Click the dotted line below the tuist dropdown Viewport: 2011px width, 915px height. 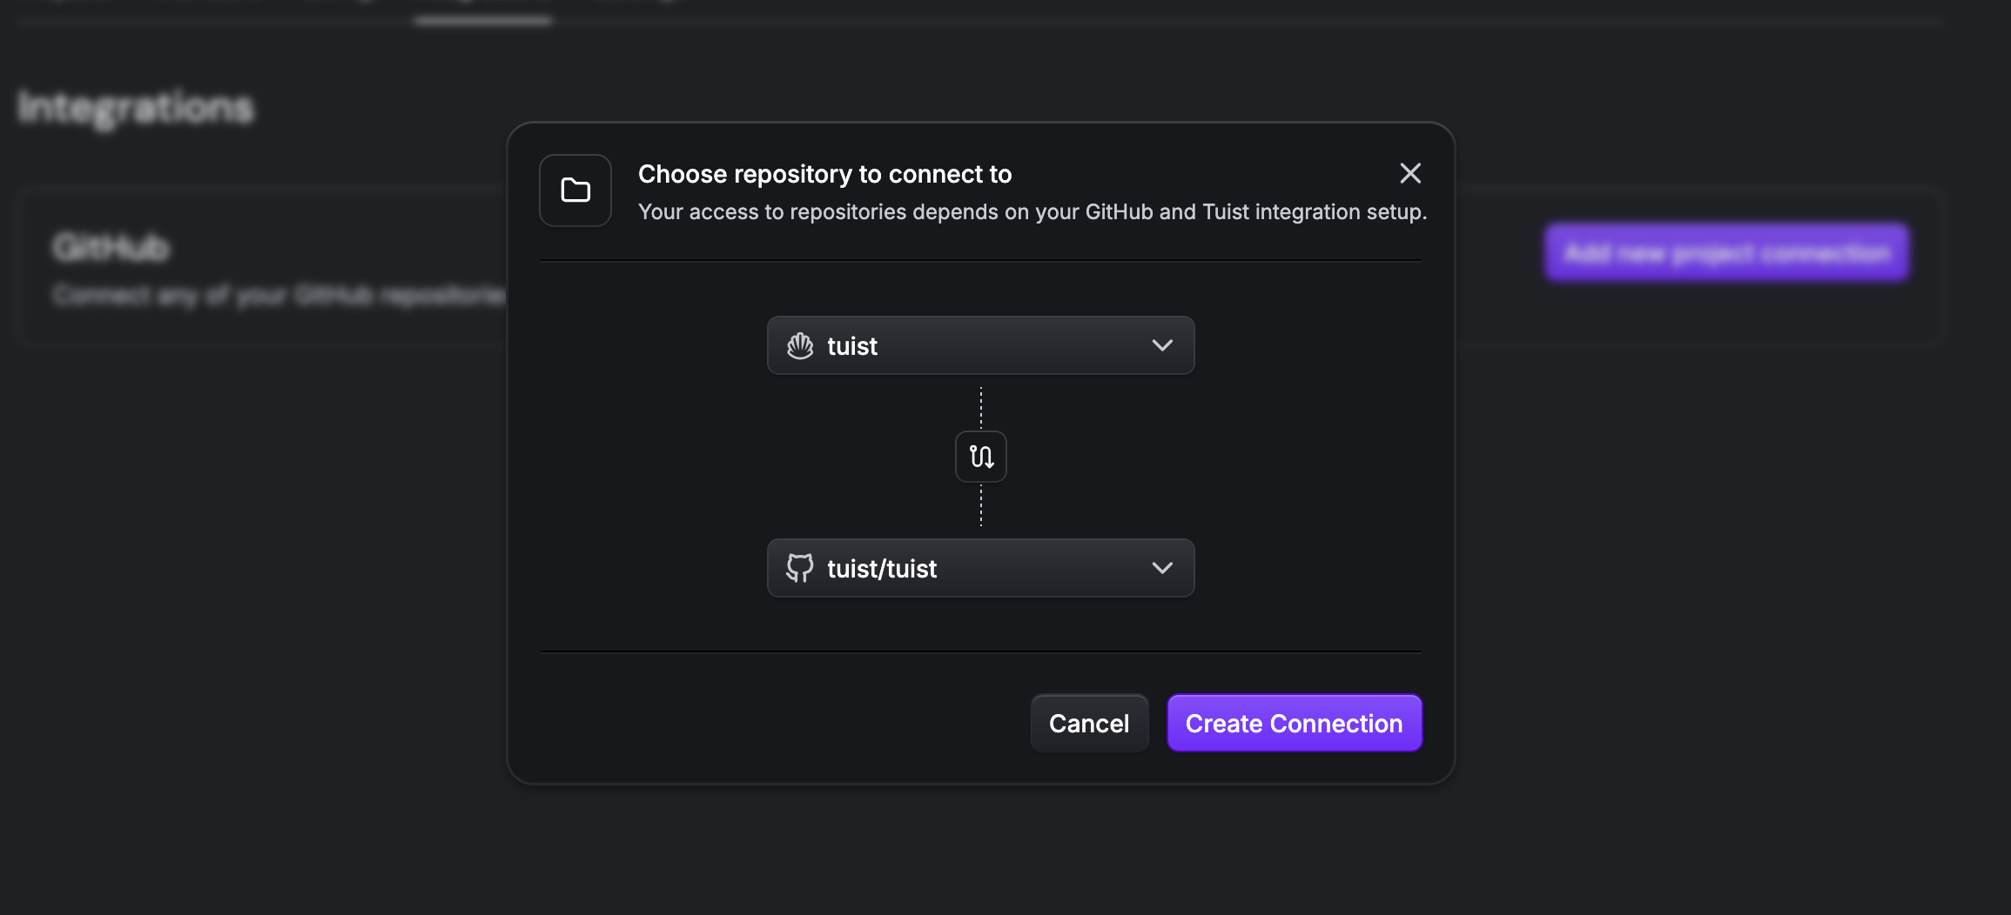pyautogui.click(x=981, y=407)
